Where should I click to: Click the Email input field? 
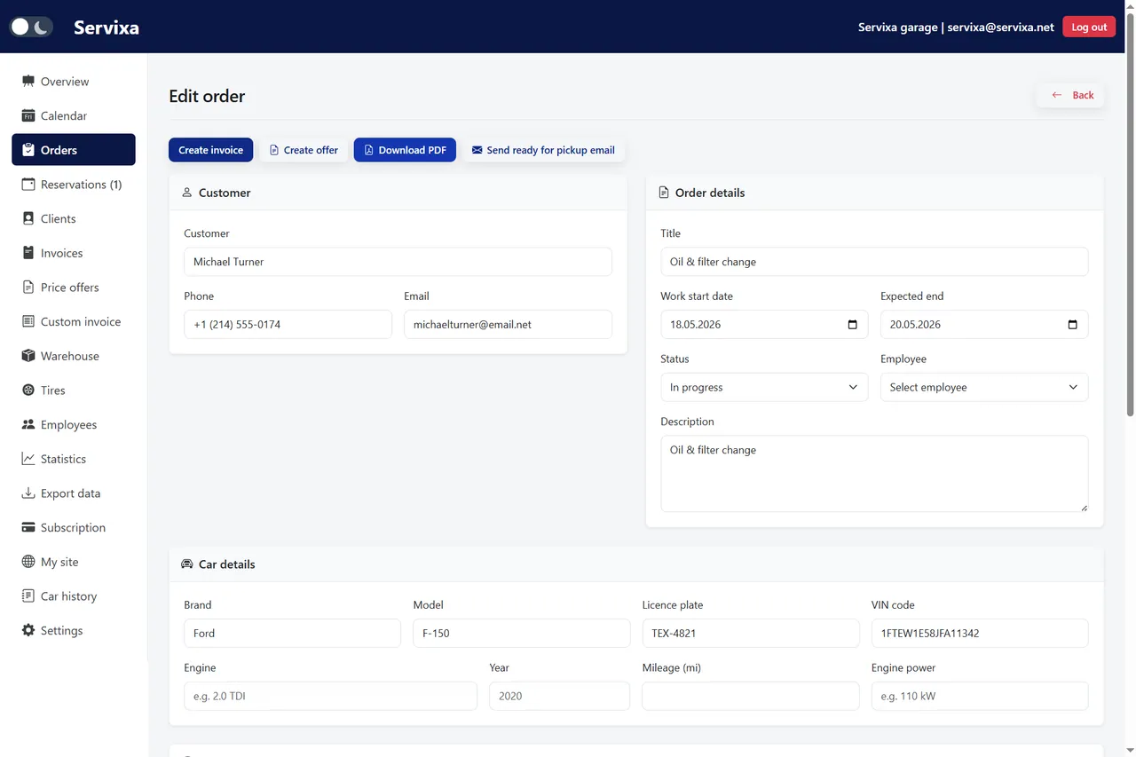[508, 325]
